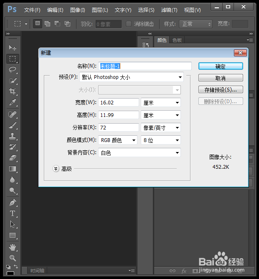This screenshot has height=279, width=259.
Task: Click the 名称 name input field
Action: coord(145,66)
